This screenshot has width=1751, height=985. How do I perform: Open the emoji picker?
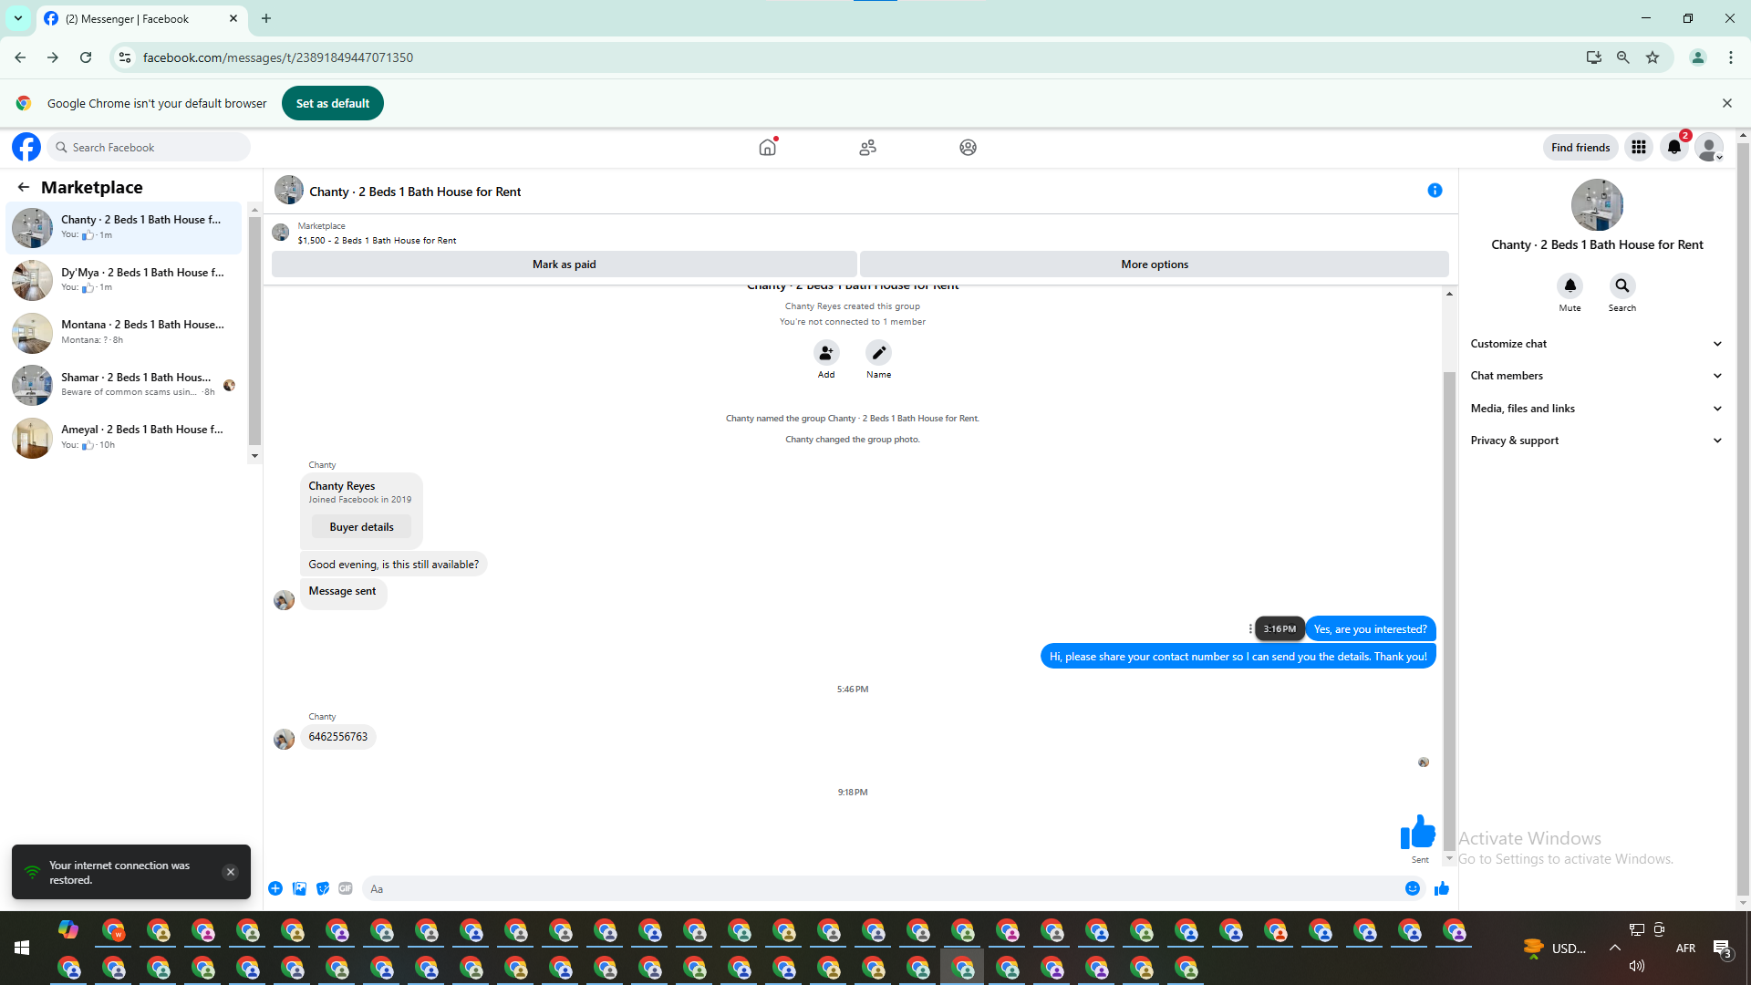[1413, 888]
